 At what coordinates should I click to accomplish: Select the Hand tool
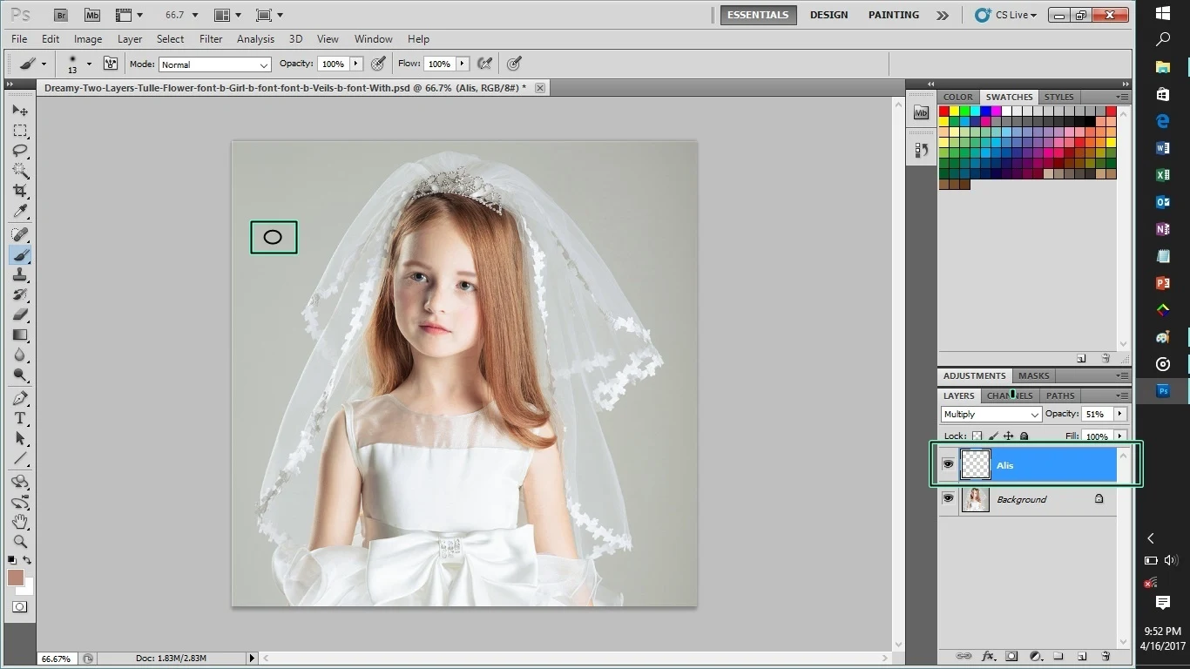click(20, 523)
